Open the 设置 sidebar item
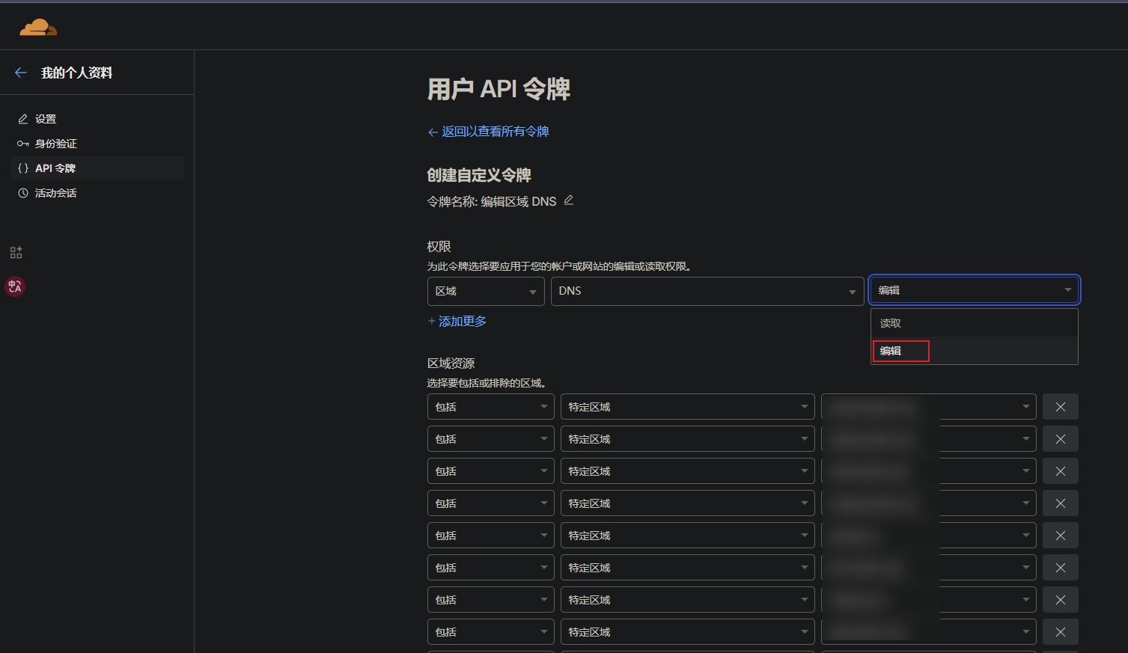The width and height of the screenshot is (1128, 653). 97,119
